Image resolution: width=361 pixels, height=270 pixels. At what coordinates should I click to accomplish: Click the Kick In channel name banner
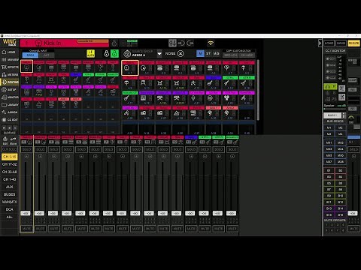[64, 43]
